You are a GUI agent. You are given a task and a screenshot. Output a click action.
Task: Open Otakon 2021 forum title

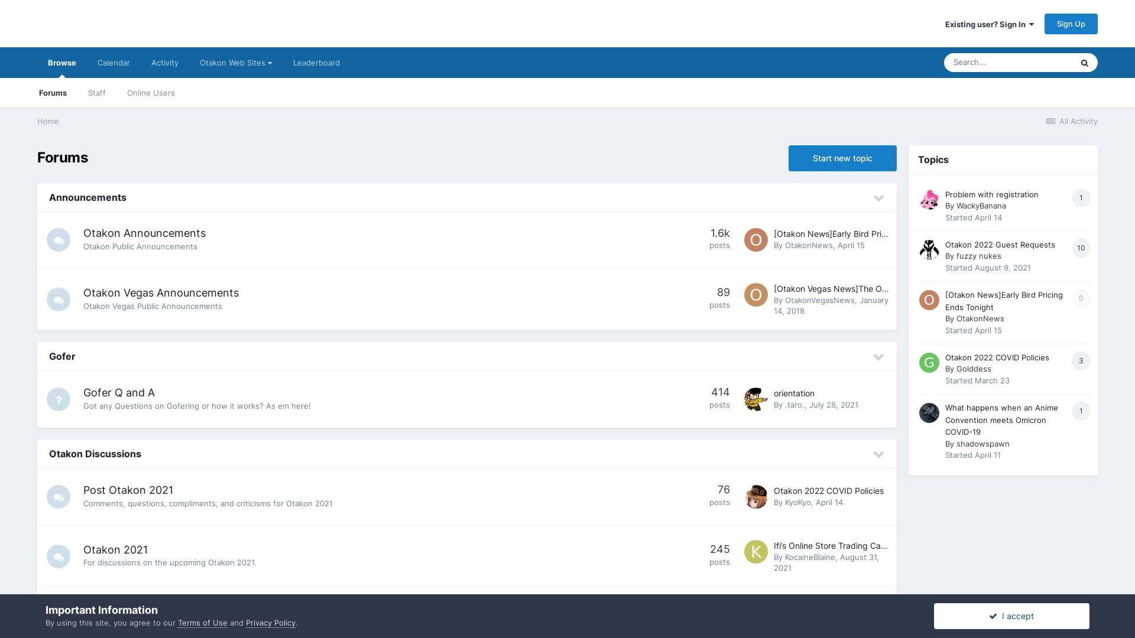click(116, 550)
